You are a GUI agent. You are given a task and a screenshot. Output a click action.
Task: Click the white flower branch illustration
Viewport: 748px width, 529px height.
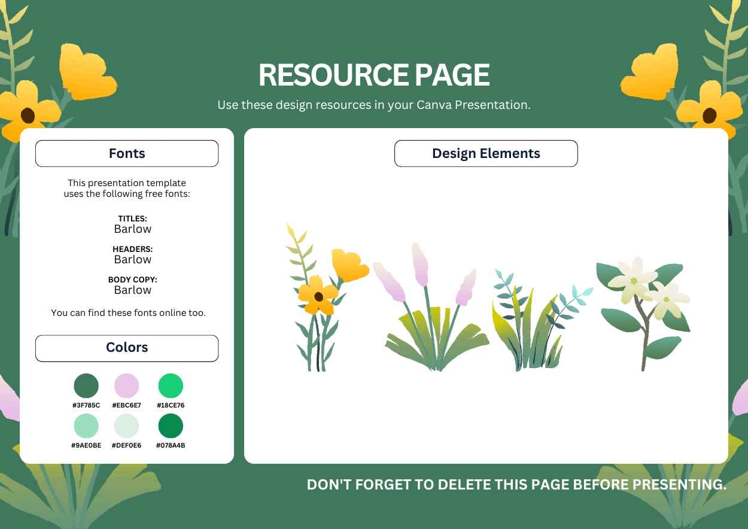pos(643,314)
